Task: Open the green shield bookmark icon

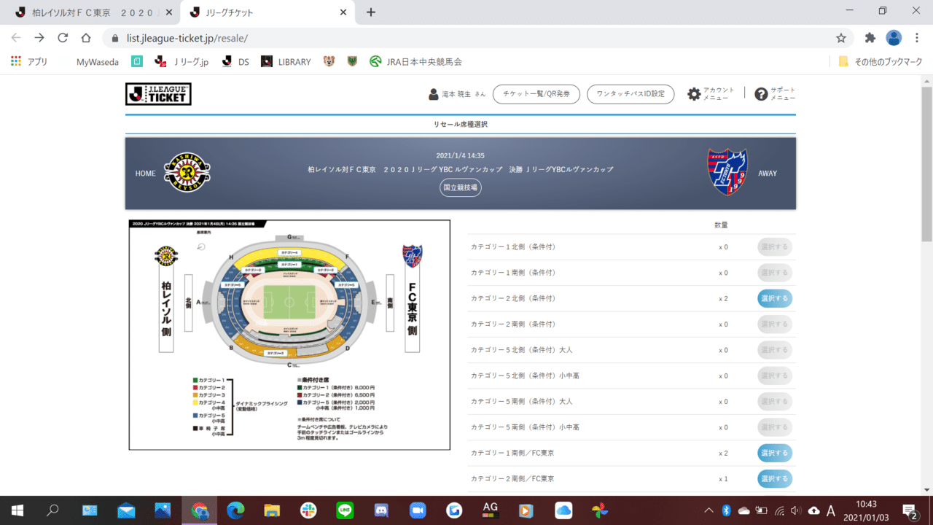Action: (352, 62)
